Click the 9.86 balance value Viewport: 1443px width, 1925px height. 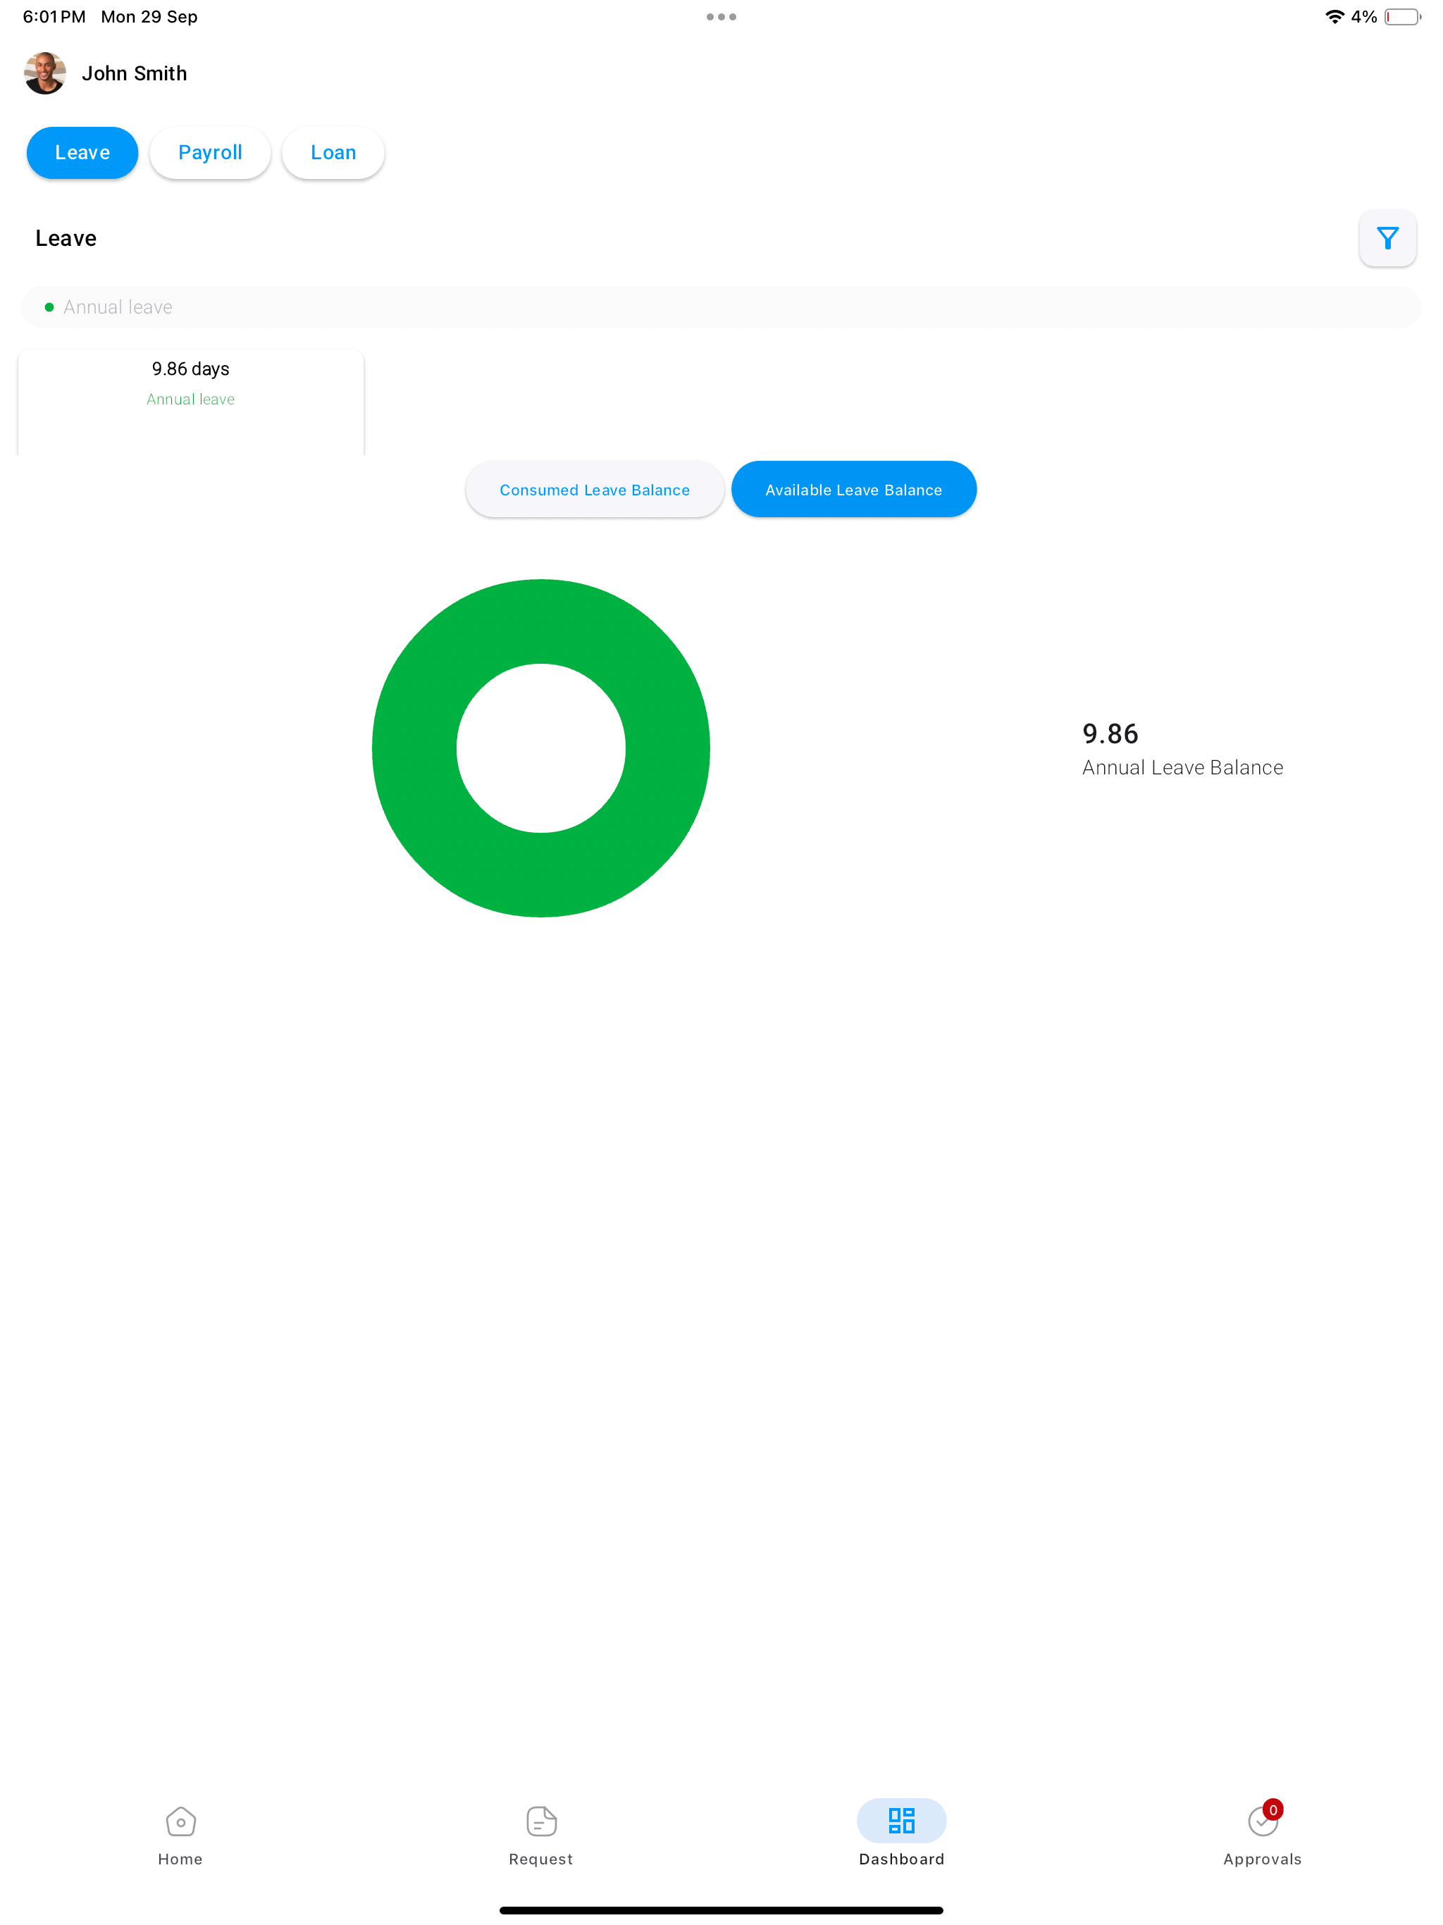click(x=1110, y=734)
